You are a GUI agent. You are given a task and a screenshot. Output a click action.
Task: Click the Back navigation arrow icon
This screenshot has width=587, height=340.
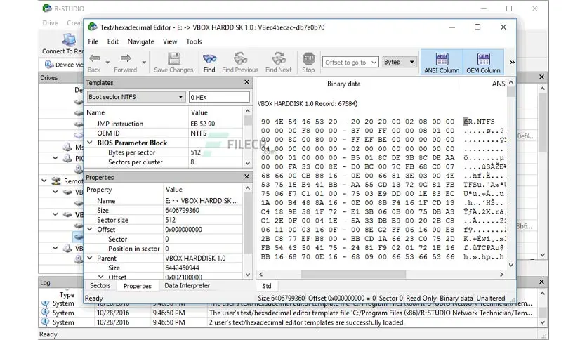(x=94, y=59)
